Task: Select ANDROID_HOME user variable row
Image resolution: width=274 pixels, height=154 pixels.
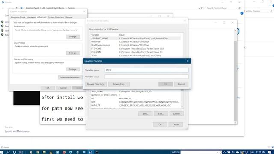Action: tap(136, 38)
